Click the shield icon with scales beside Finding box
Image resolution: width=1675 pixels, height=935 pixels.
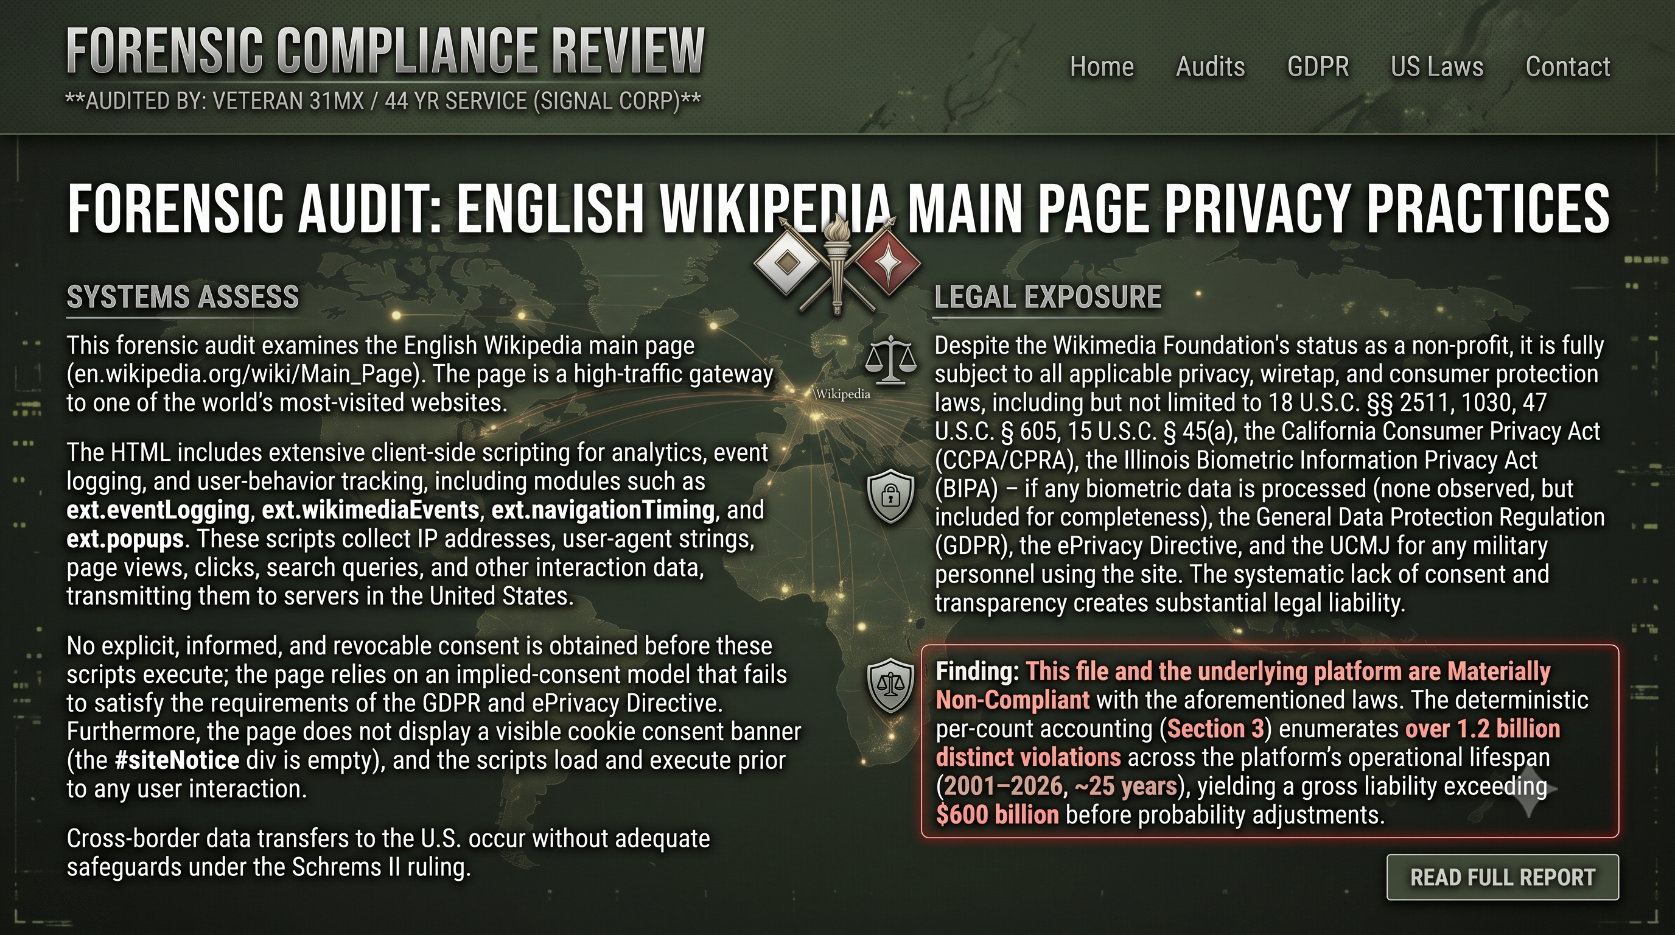coord(891,685)
